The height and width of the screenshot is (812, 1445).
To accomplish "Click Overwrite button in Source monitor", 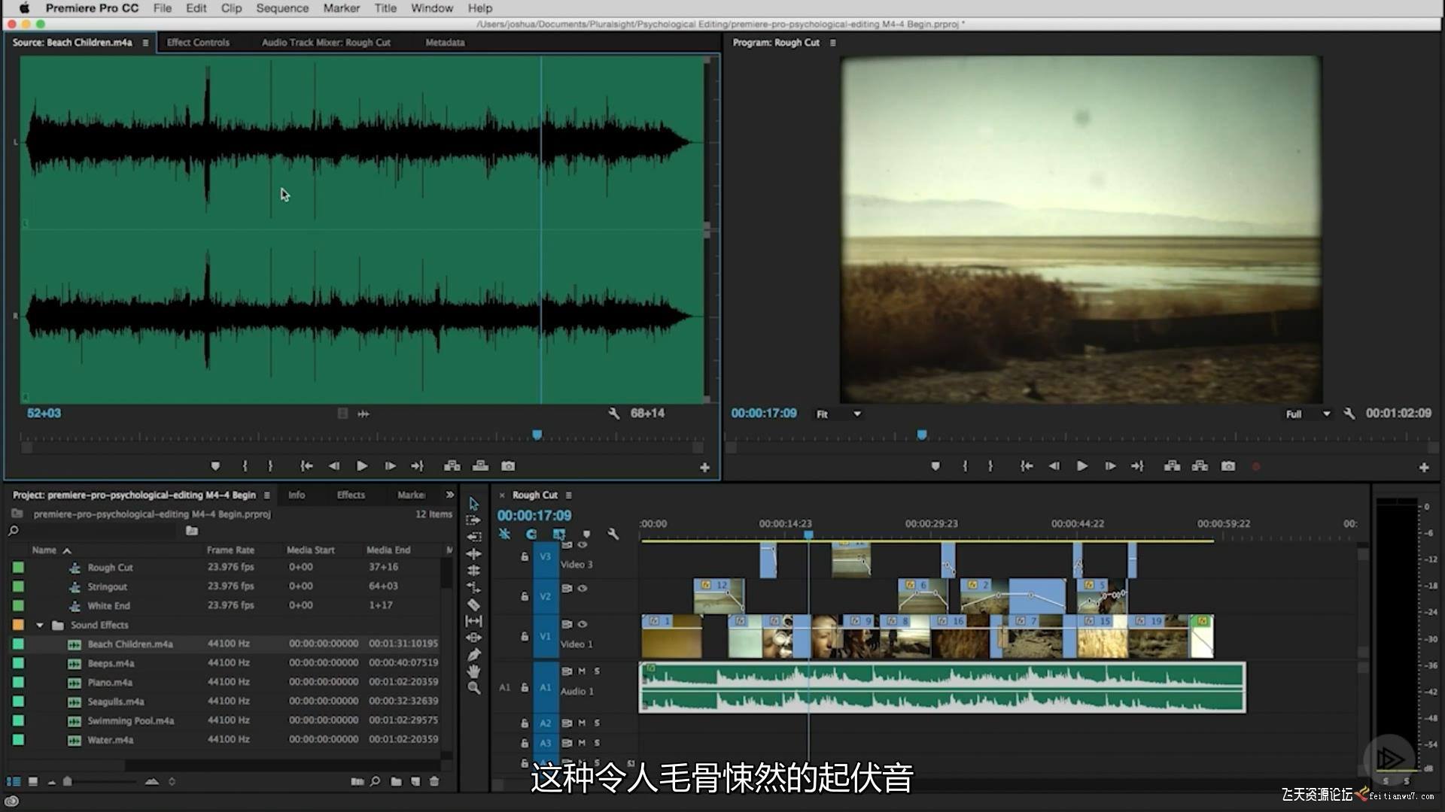I will coord(480,466).
